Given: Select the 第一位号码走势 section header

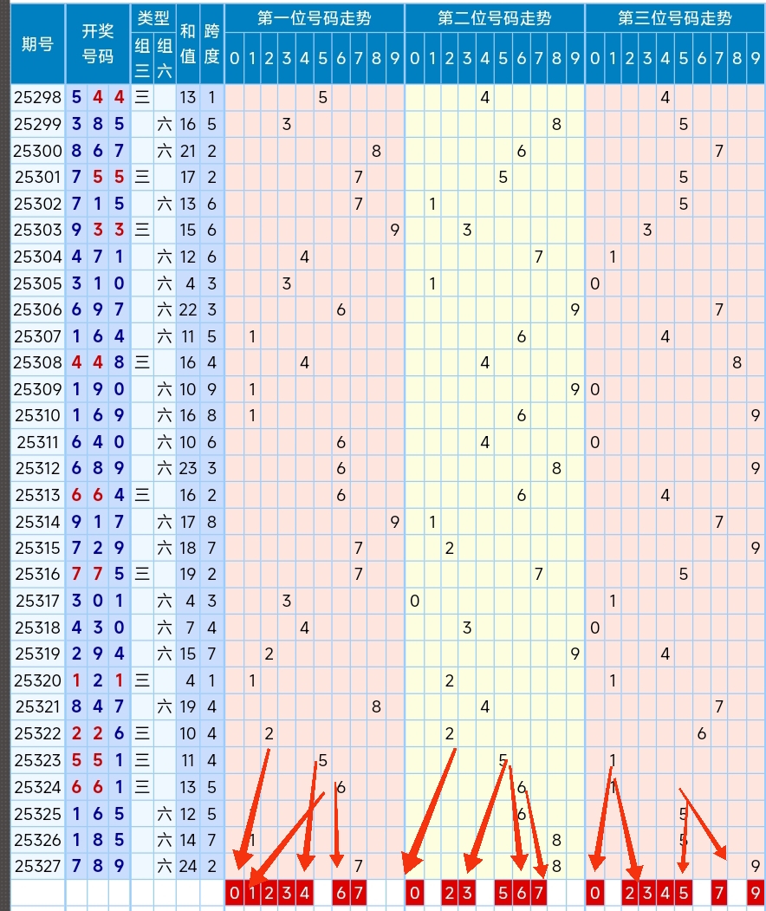Looking at the screenshot, I should click(315, 18).
